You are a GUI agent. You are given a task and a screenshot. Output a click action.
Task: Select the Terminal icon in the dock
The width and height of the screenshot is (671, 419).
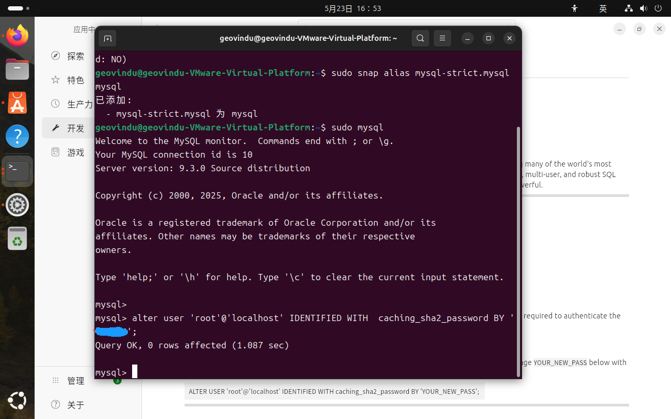(x=17, y=171)
